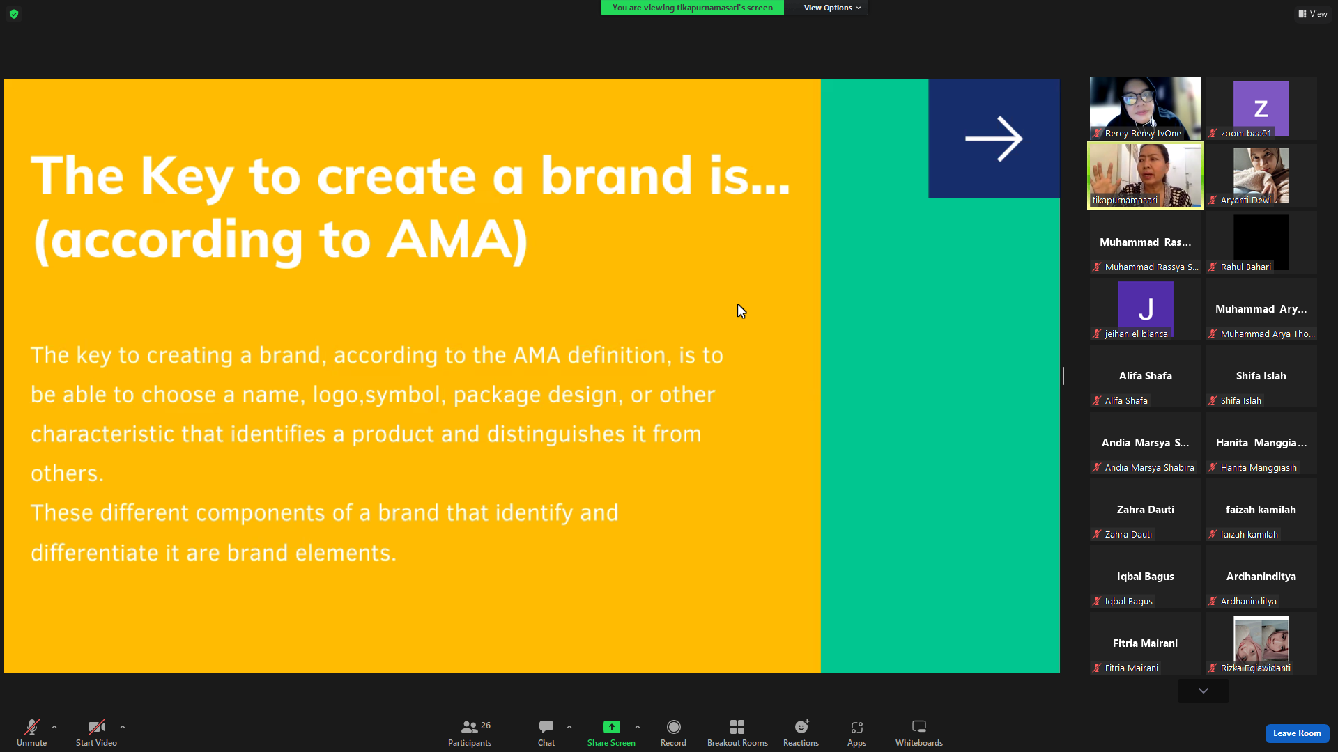Select faizah kamilah participant tile

(1261, 510)
